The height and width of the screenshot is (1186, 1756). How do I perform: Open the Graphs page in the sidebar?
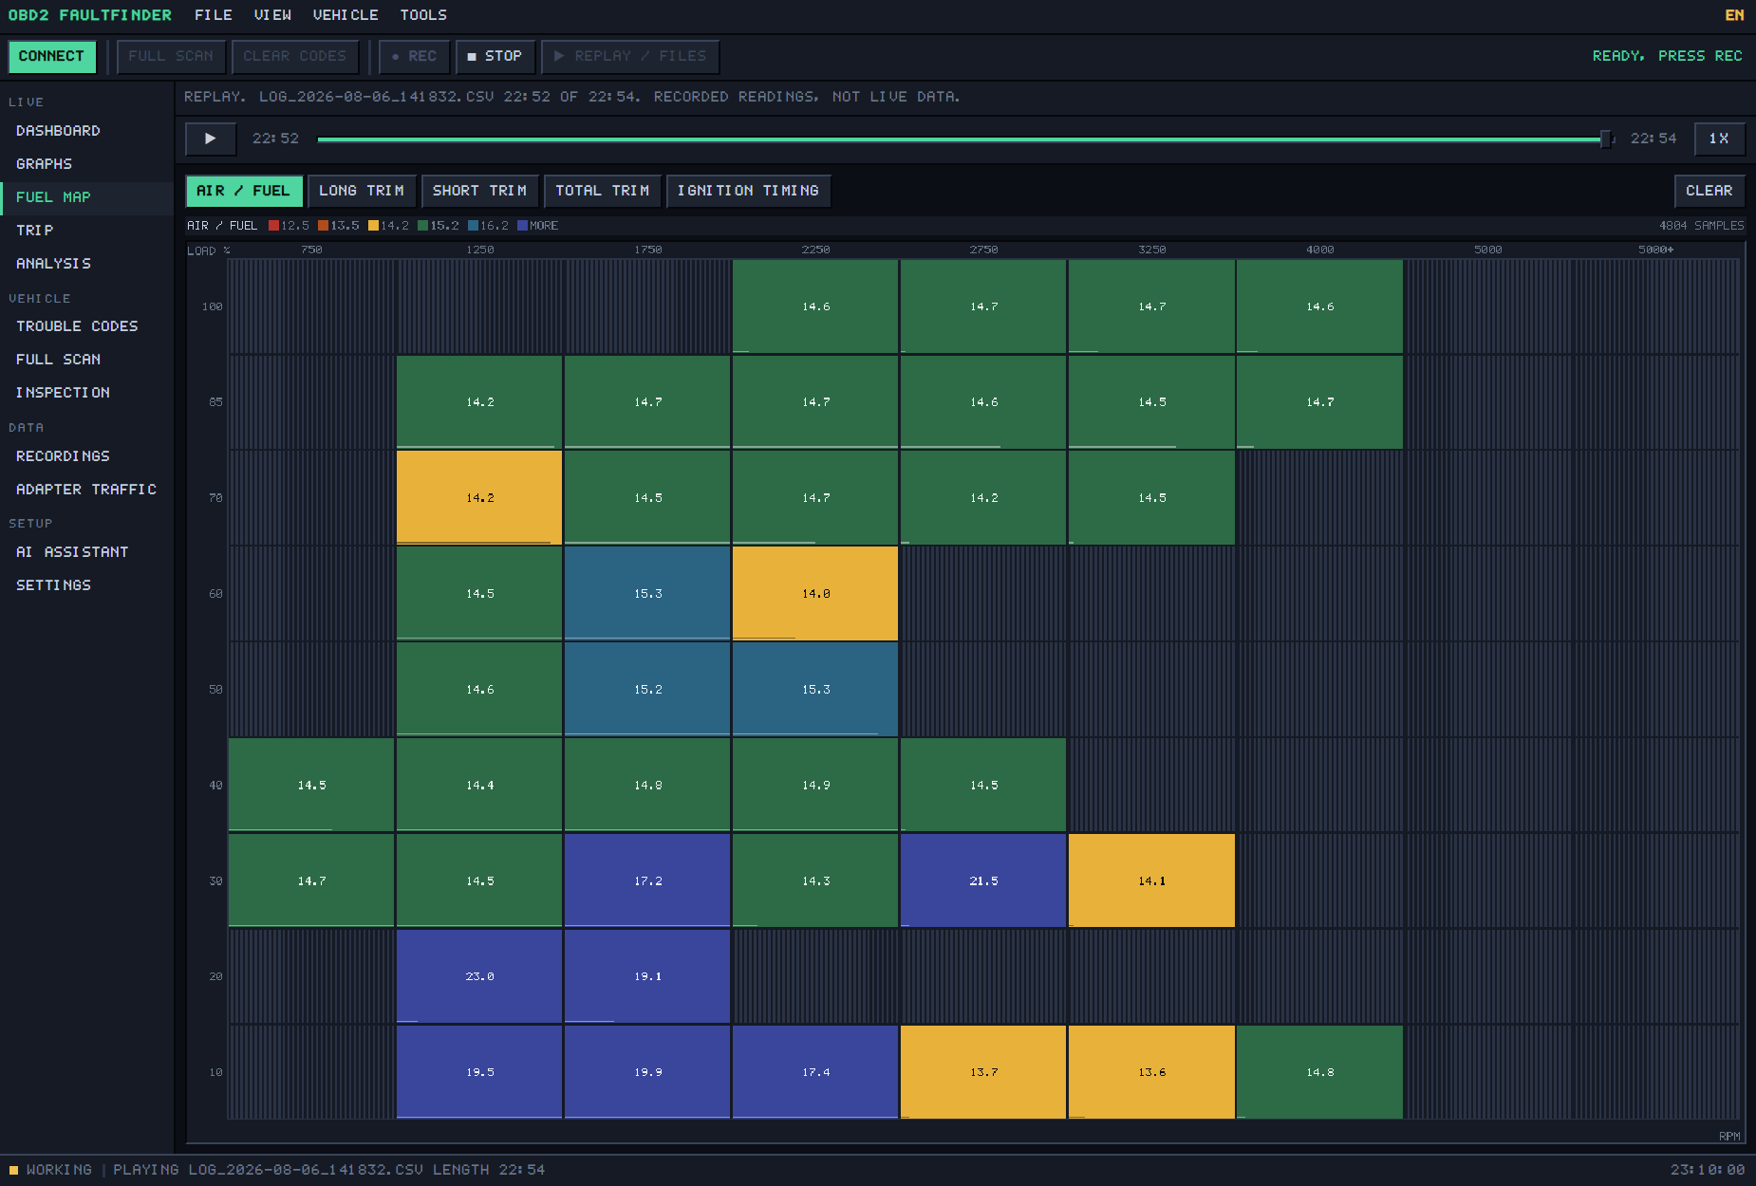pyautogui.click(x=86, y=164)
